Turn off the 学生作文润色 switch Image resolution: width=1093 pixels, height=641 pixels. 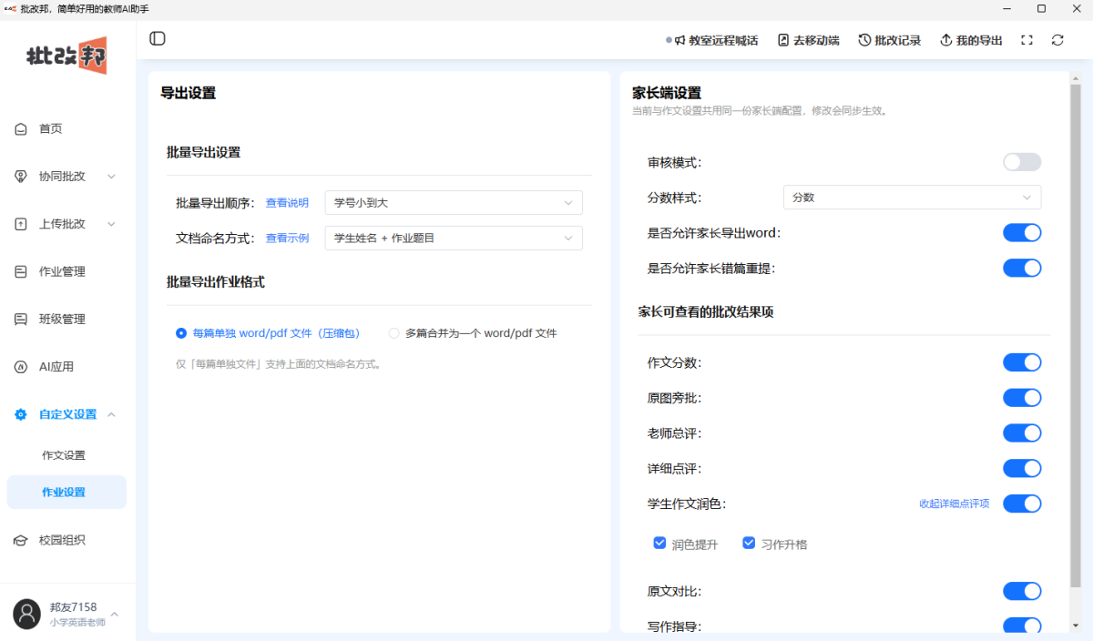click(x=1022, y=503)
